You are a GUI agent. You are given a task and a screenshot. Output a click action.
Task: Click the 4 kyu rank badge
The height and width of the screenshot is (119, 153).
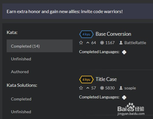tap(86, 34)
